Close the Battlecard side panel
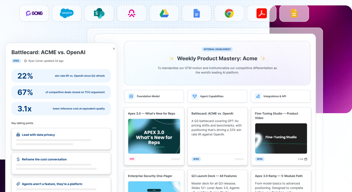The height and width of the screenshot is (192, 352). tap(114, 49)
